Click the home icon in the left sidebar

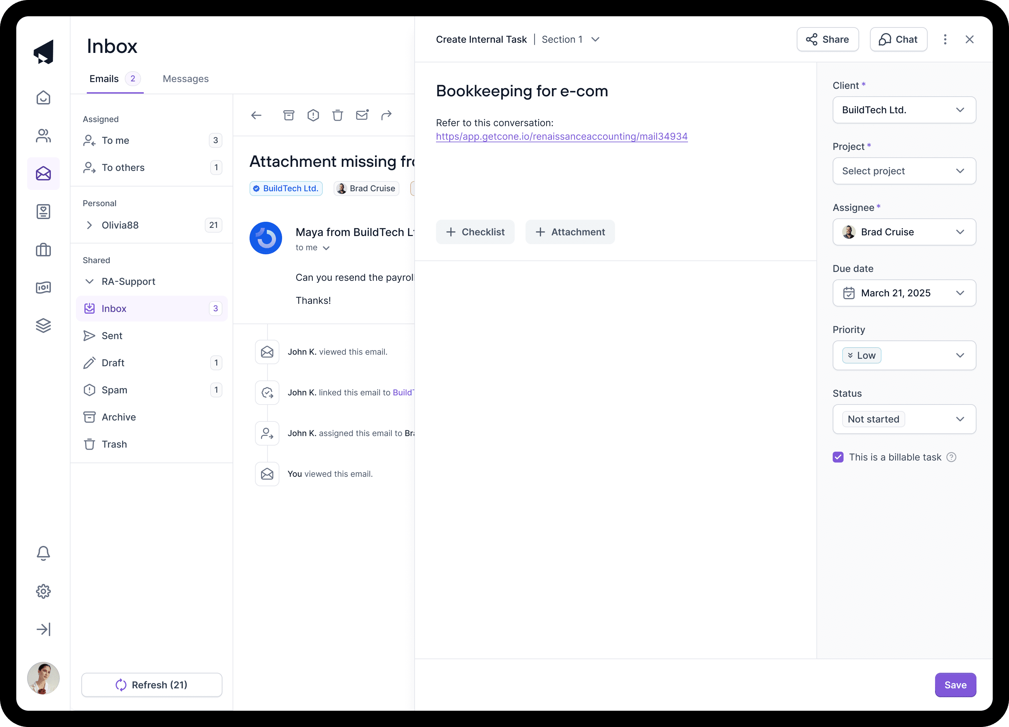pyautogui.click(x=43, y=97)
